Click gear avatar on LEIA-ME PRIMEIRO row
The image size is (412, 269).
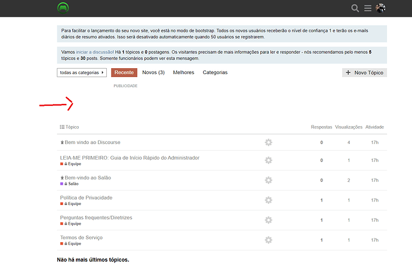point(268,160)
